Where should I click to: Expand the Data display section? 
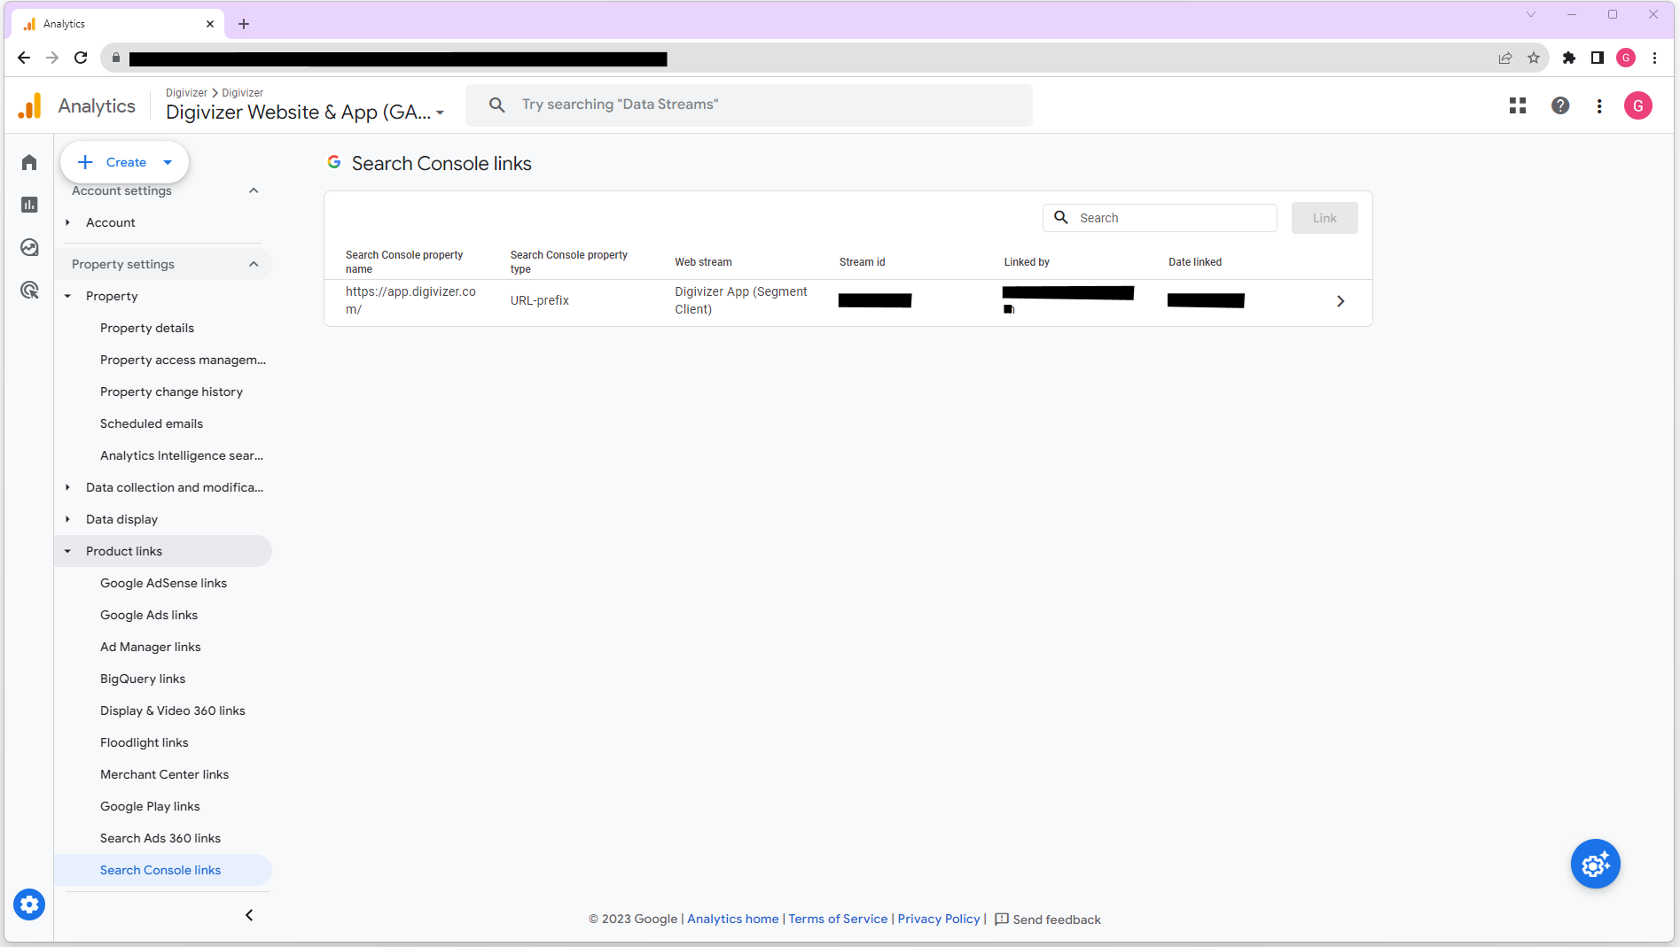[67, 519]
